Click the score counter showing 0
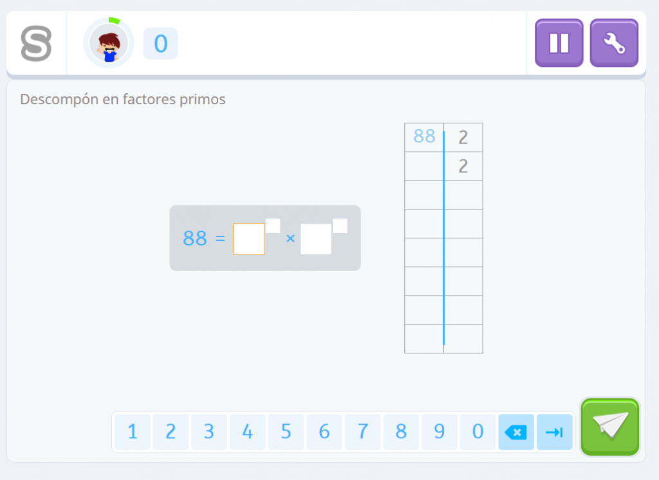 (x=160, y=44)
